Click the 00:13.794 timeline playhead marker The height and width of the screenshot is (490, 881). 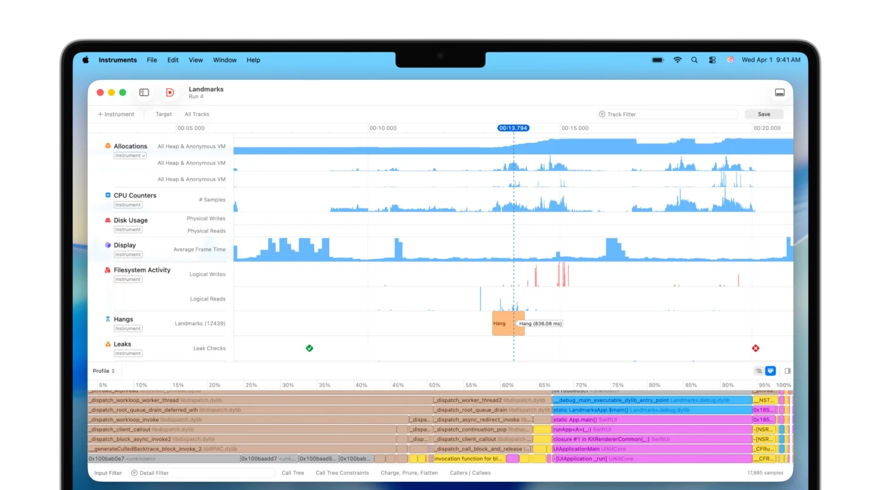(x=513, y=128)
